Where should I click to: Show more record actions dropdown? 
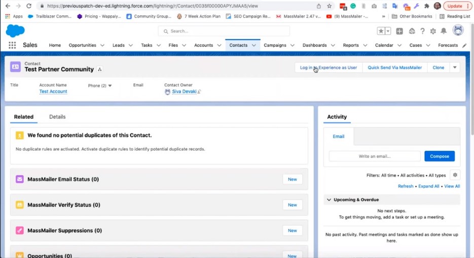[x=455, y=68]
